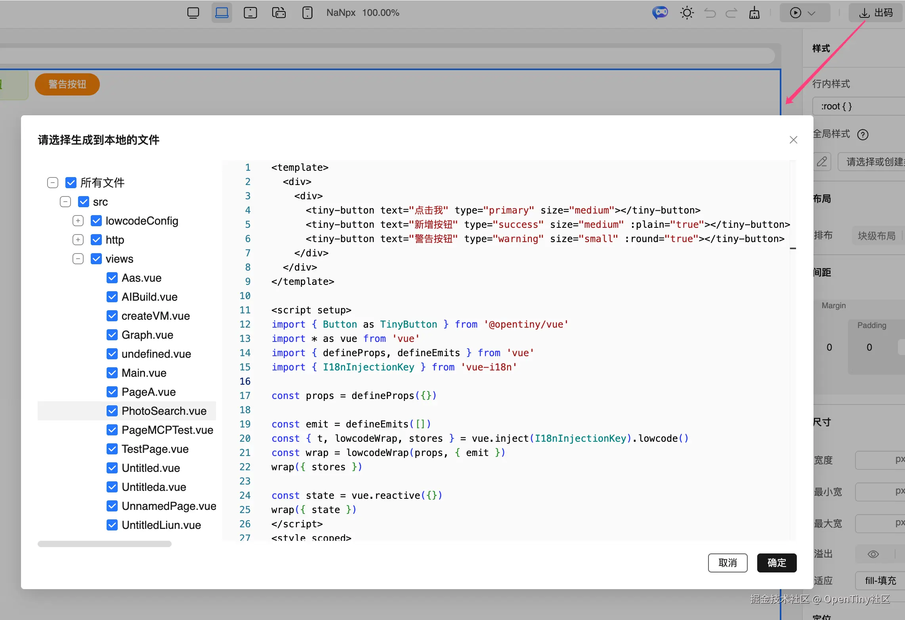Select the laptop viewport icon

[221, 13]
